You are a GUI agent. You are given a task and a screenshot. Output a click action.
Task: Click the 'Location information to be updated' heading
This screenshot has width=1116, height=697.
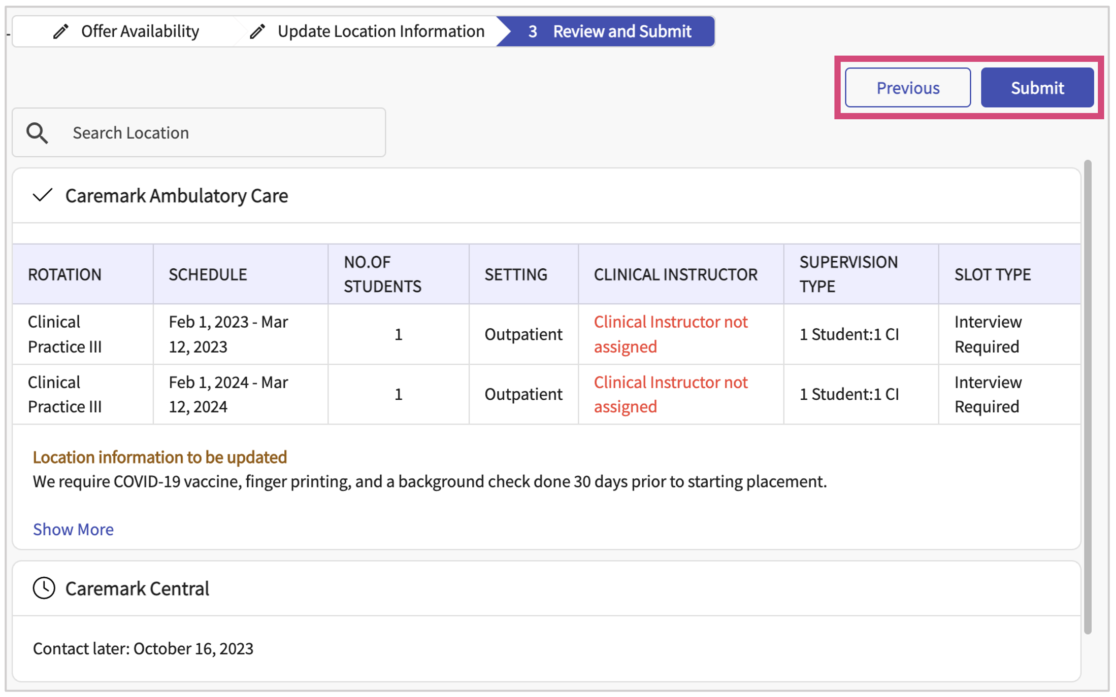[x=160, y=457]
